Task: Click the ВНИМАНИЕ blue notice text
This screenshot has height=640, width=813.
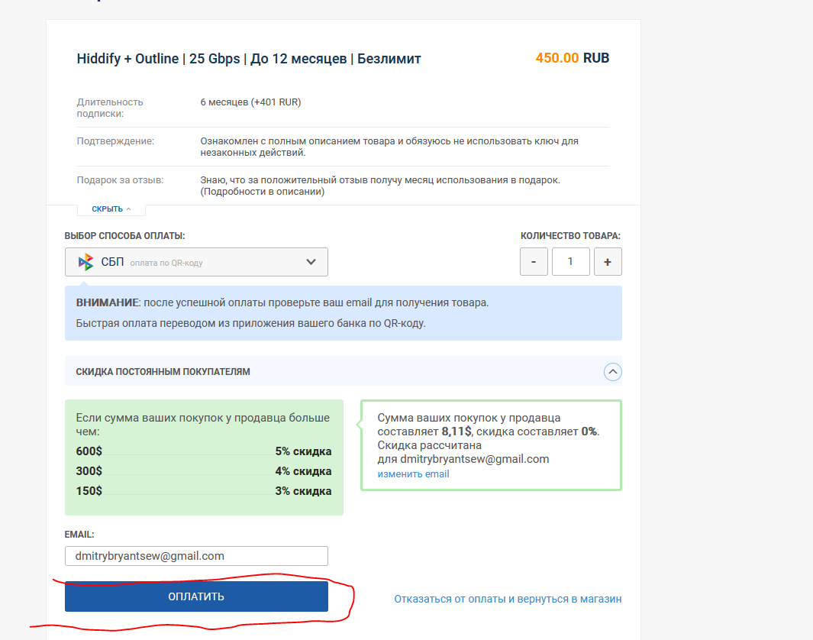Action: click(282, 302)
